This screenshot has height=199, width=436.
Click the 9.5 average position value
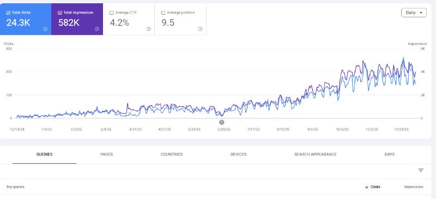coord(168,22)
